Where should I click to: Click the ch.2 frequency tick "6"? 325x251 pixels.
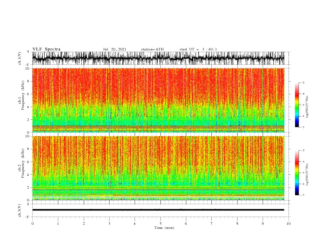28,162
